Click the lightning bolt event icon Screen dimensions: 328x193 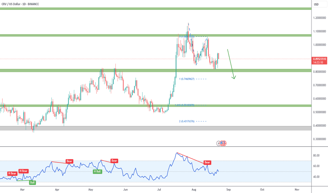(219, 143)
